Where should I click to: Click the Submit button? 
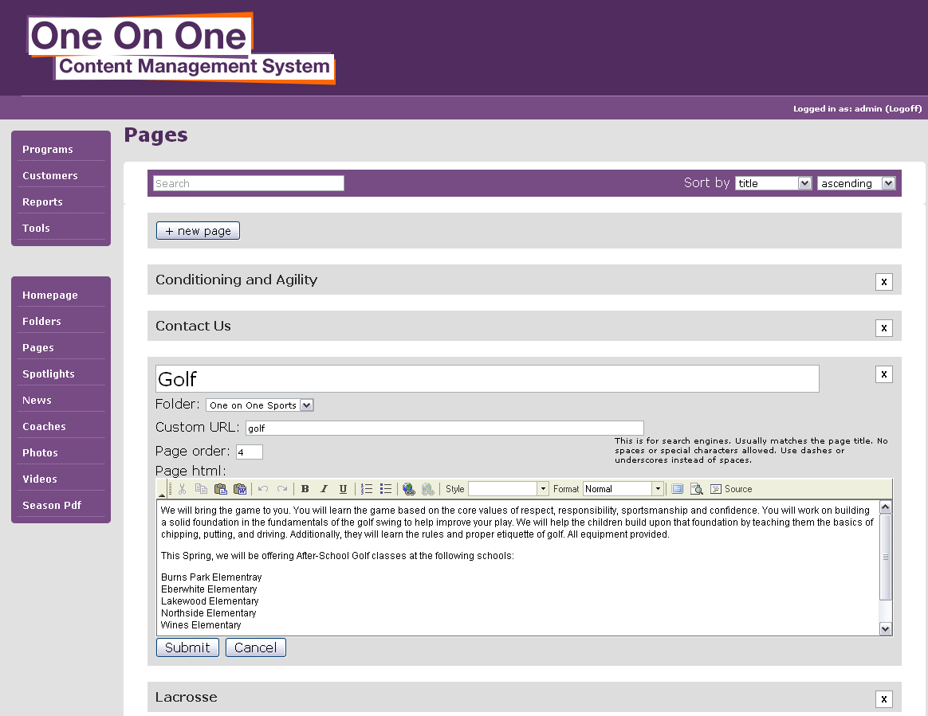click(187, 648)
